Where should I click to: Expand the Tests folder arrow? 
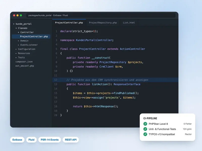(x=16, y=58)
